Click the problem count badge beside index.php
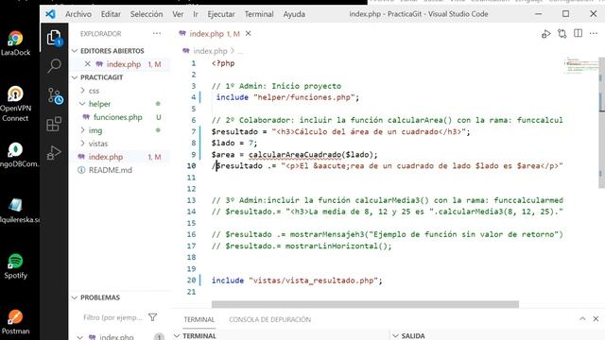 pyautogui.click(x=159, y=337)
